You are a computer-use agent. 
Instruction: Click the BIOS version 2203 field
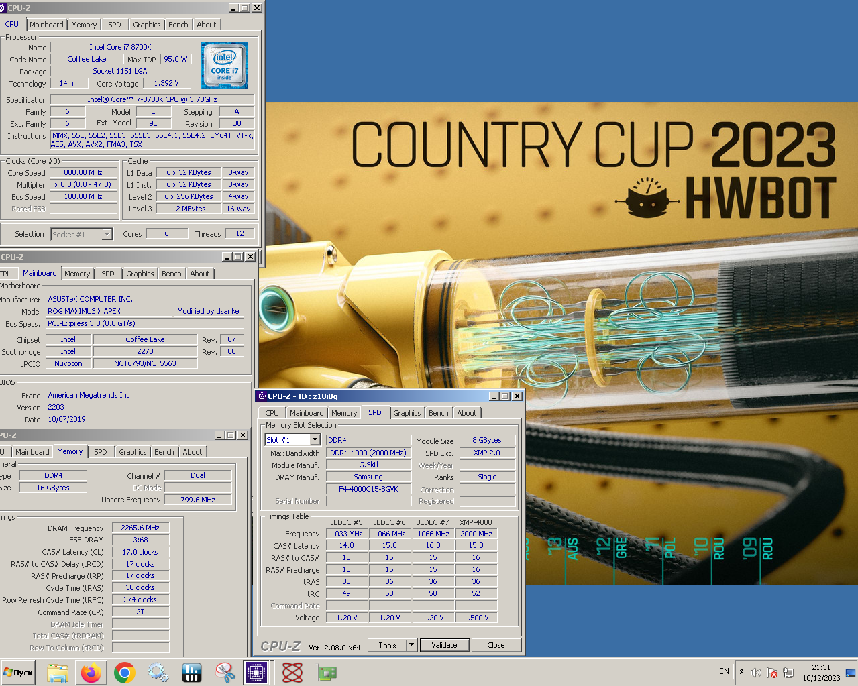[144, 407]
